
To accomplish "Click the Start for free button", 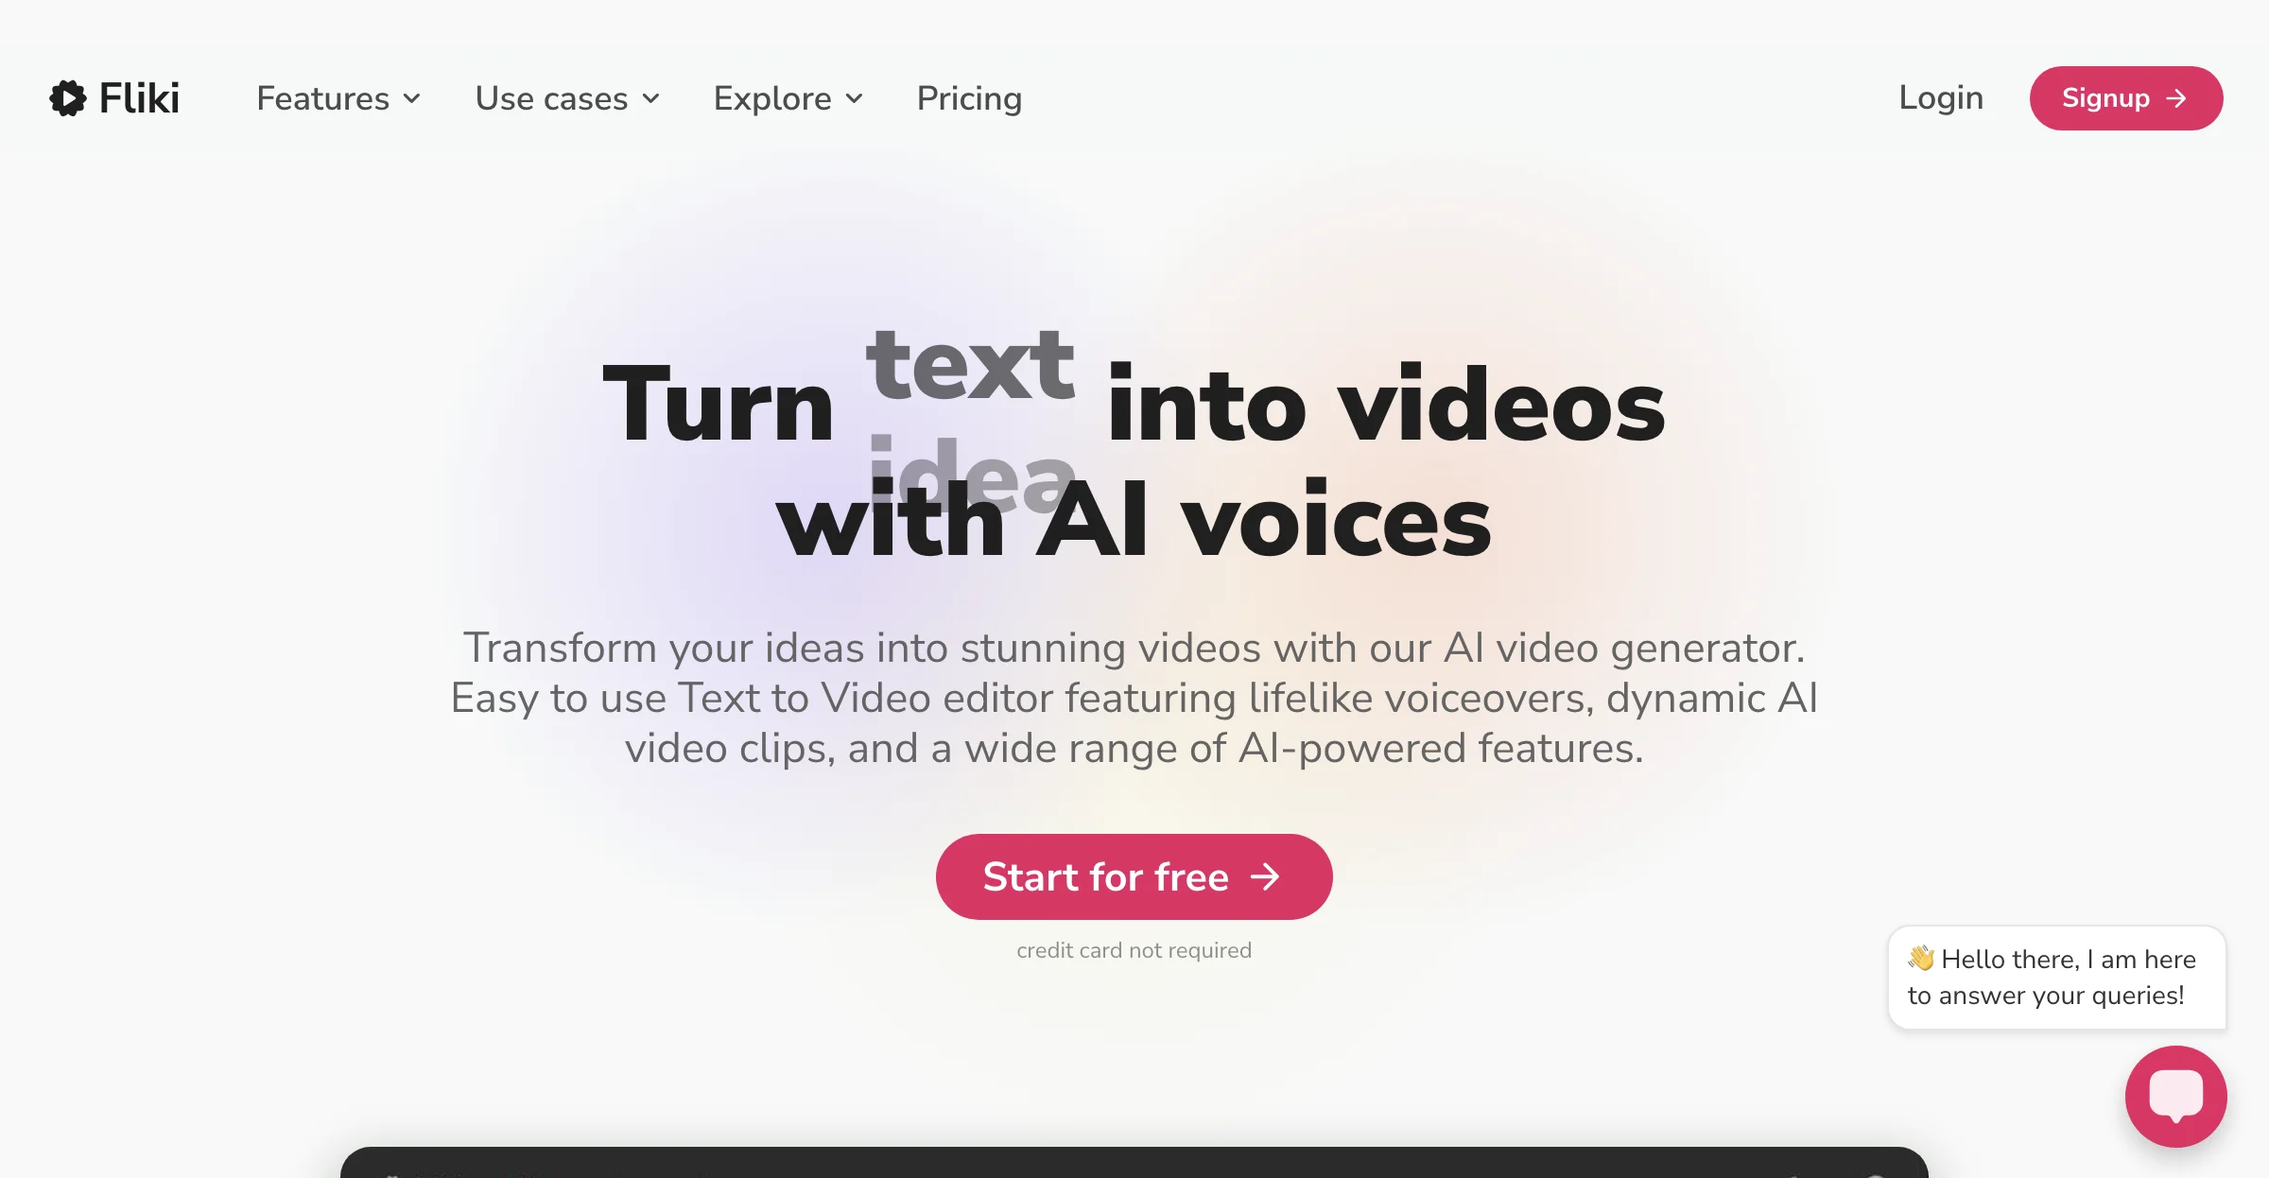I will [x=1133, y=876].
